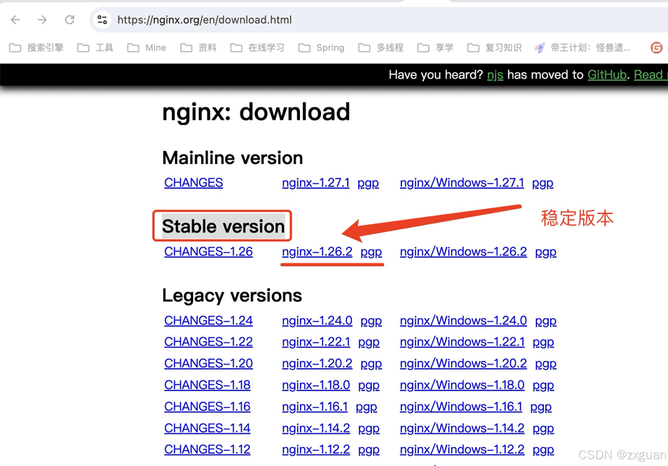
Task: Download nginx-1.26.2 stable source
Action: click(x=317, y=252)
